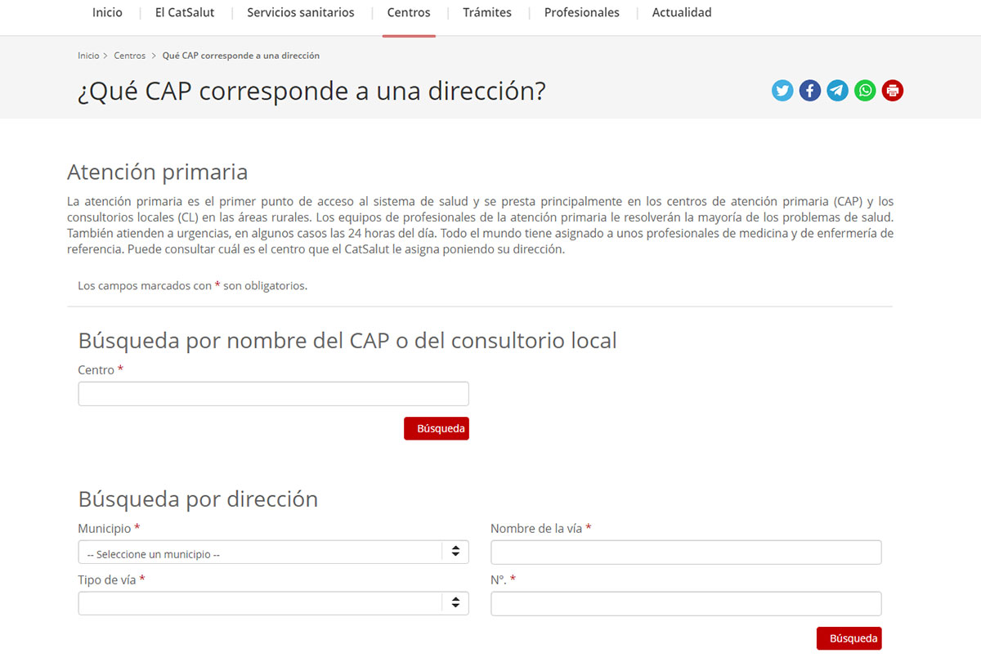The width and height of the screenshot is (981, 671).
Task: Go to Servicios sanitarios menu
Action: 301,13
